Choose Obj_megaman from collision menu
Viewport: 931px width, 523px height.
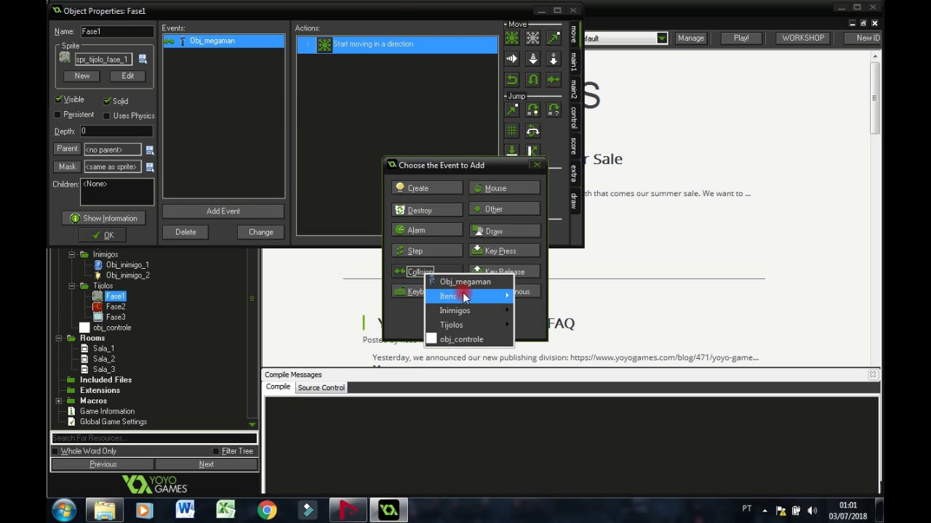469,282
